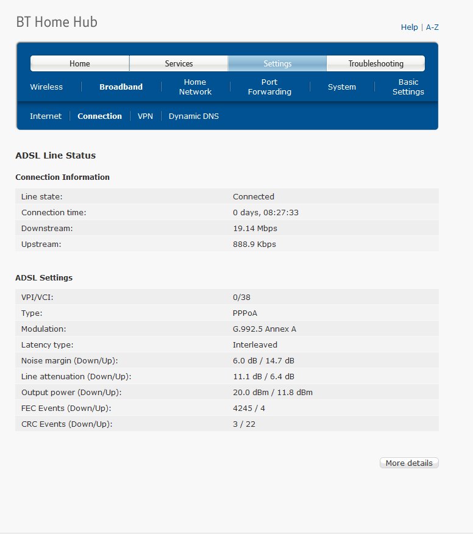Viewport: 473px width, 539px height.
Task: Switch to Basic Settings
Action: (x=408, y=87)
